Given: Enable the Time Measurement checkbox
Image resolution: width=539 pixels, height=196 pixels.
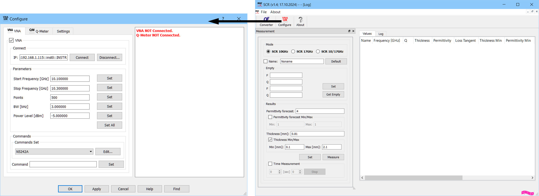Looking at the screenshot, I should click(270, 164).
